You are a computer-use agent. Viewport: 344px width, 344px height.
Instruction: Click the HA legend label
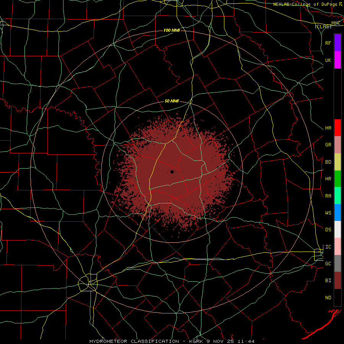[328, 128]
